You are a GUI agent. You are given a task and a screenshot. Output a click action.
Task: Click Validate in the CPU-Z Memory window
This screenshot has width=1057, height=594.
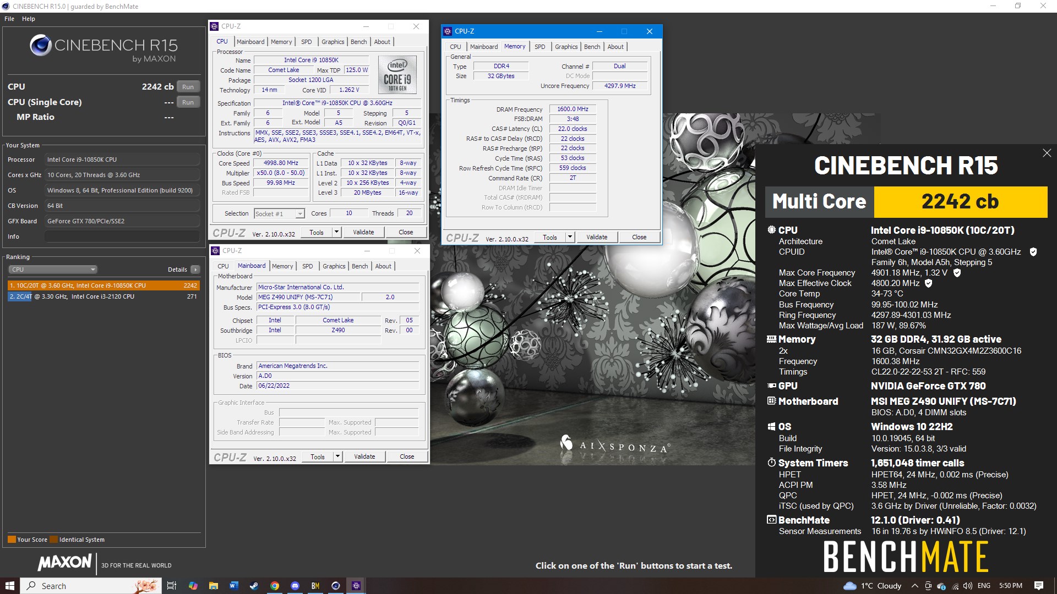(x=597, y=237)
